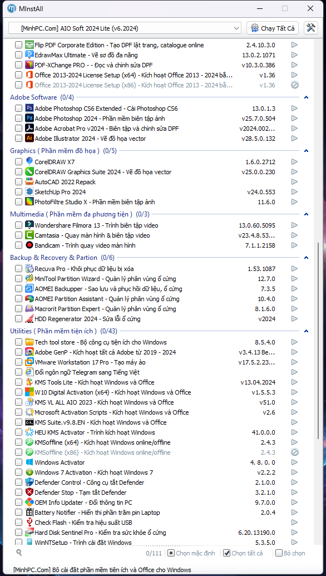Viewport: 326px width, 576px height.
Task: Click the Wondershare Filmora 13 icon
Action: click(x=29, y=225)
